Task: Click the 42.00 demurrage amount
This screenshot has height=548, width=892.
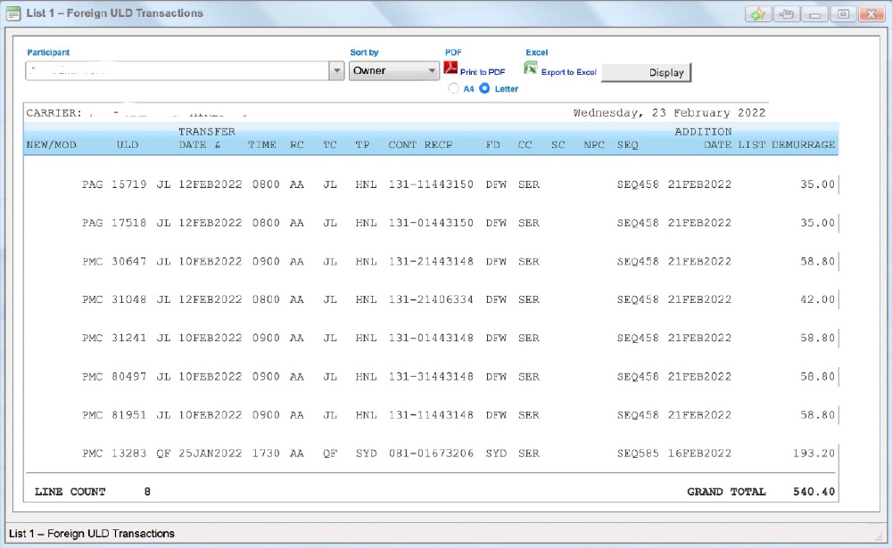Action: click(x=817, y=299)
